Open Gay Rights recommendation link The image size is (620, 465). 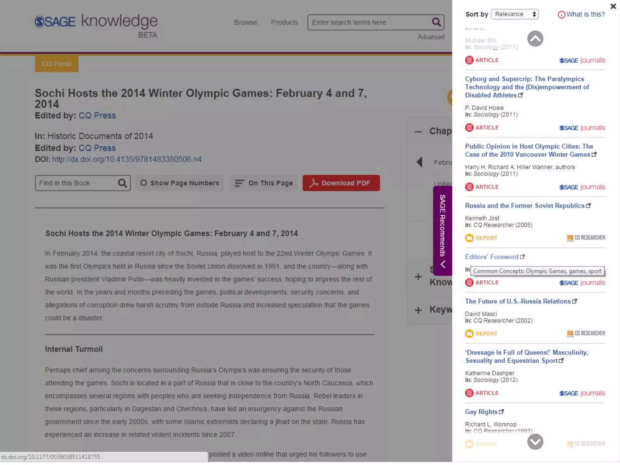pos(481,412)
